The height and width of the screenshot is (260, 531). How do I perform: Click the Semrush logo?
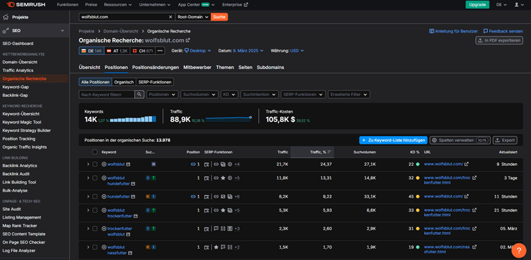25,5
